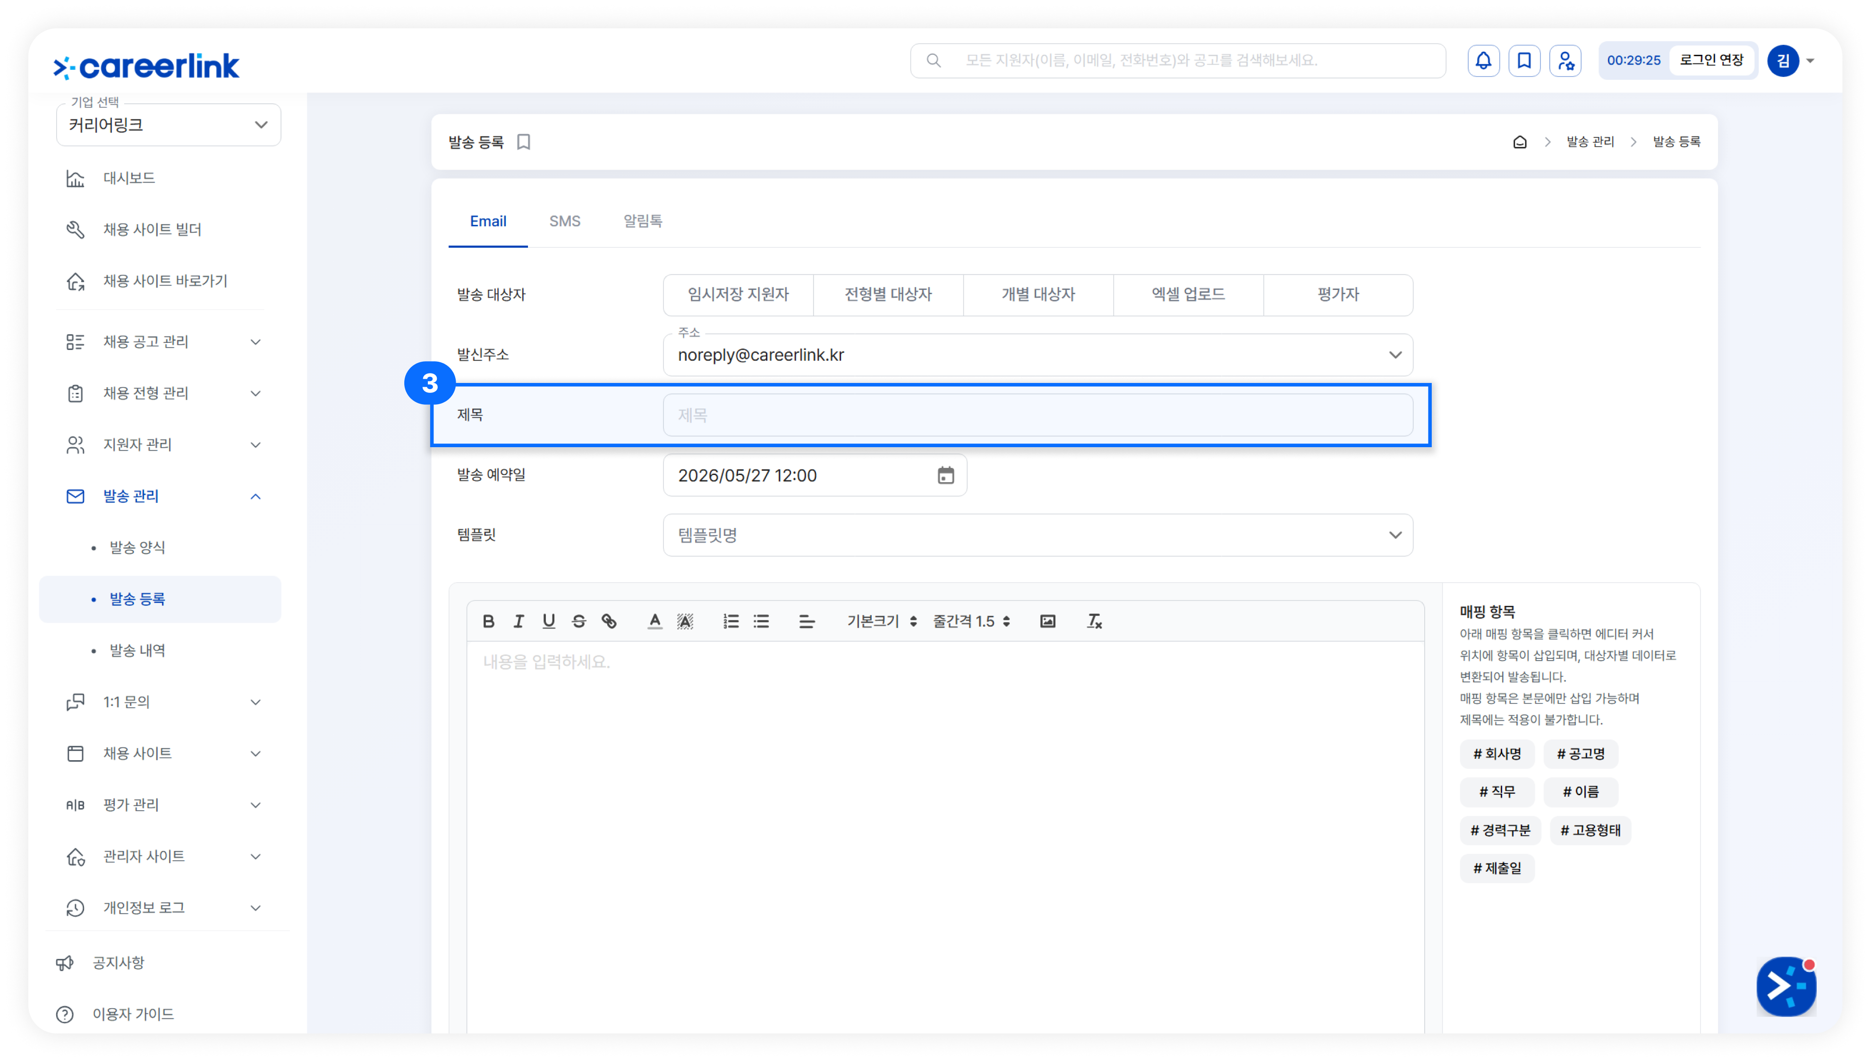Click the 제목 subject input field
Viewport: 1871px width, 1062px height.
[x=1037, y=415]
